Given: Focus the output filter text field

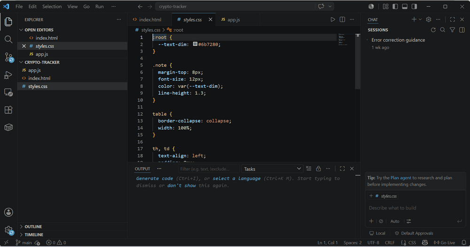Looking at the screenshot, I should [x=209, y=169].
